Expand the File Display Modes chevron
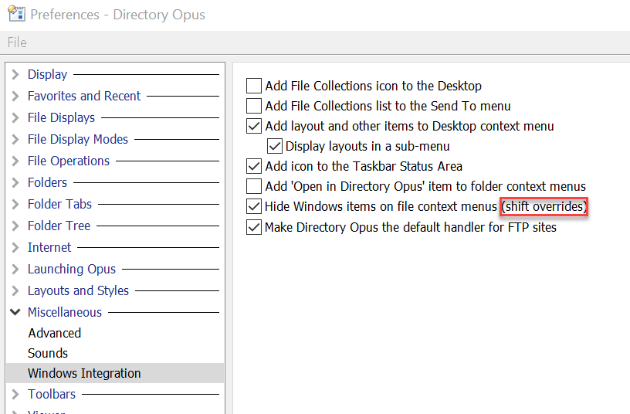The width and height of the screenshot is (630, 414). tap(15, 140)
